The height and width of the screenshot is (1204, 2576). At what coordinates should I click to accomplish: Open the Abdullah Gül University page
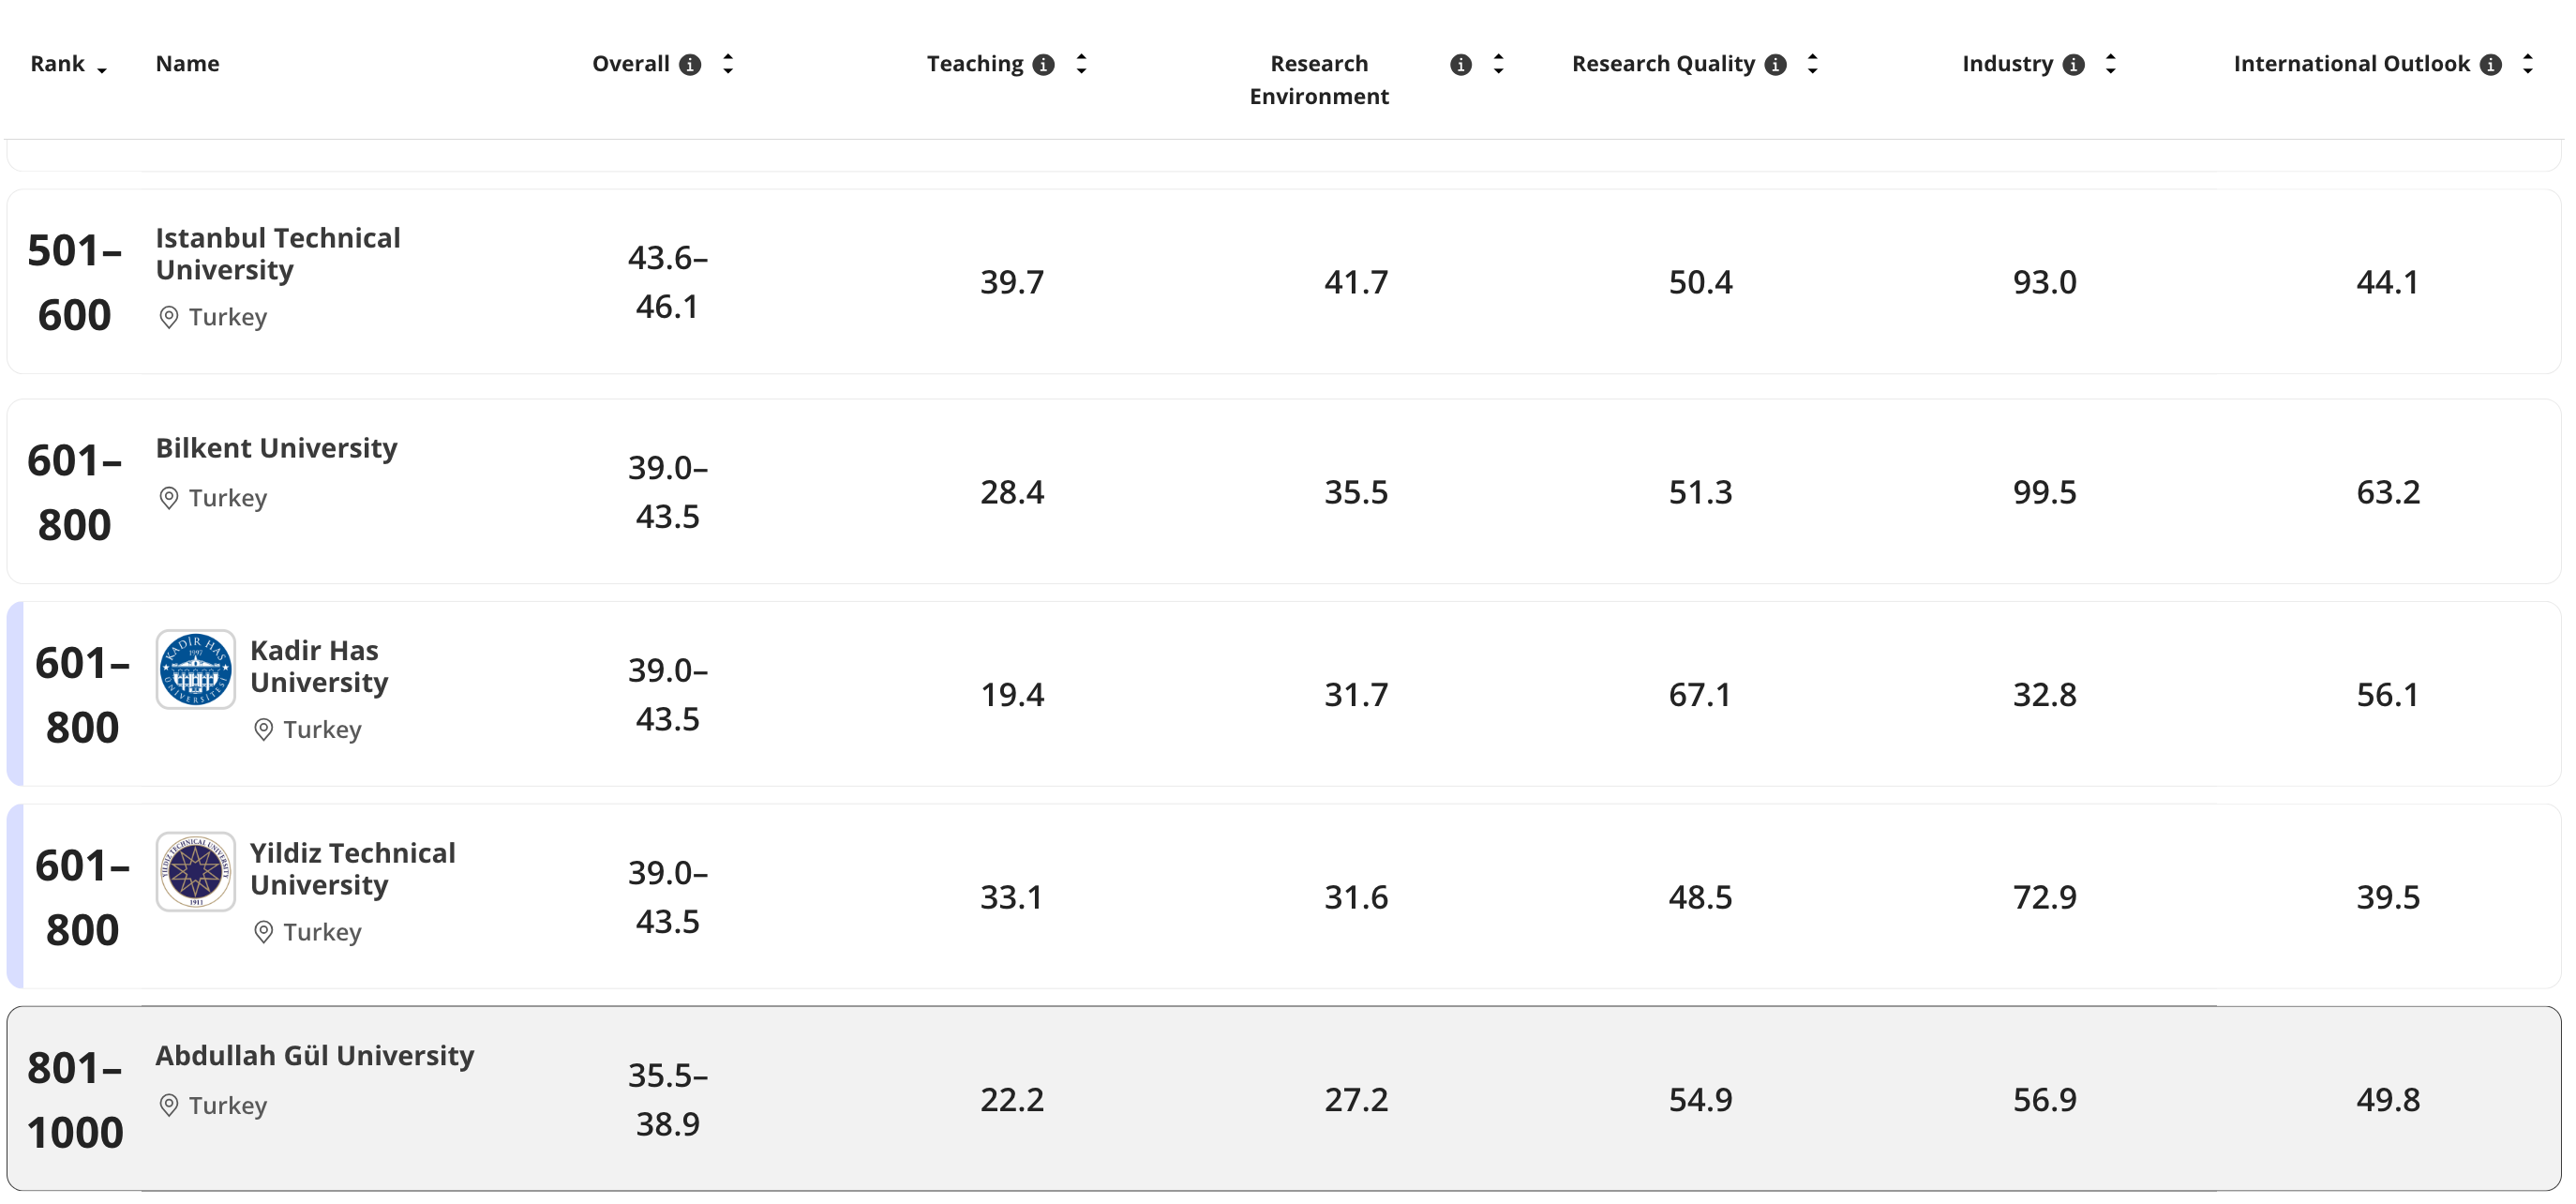(315, 1055)
